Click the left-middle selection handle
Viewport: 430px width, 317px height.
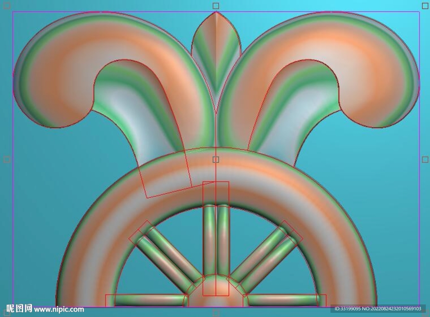(x=7, y=159)
